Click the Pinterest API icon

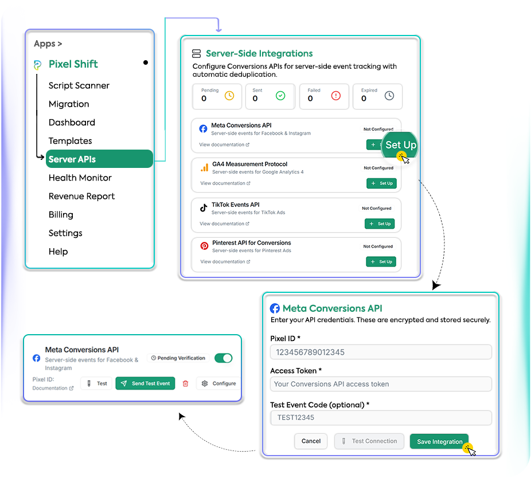(204, 246)
